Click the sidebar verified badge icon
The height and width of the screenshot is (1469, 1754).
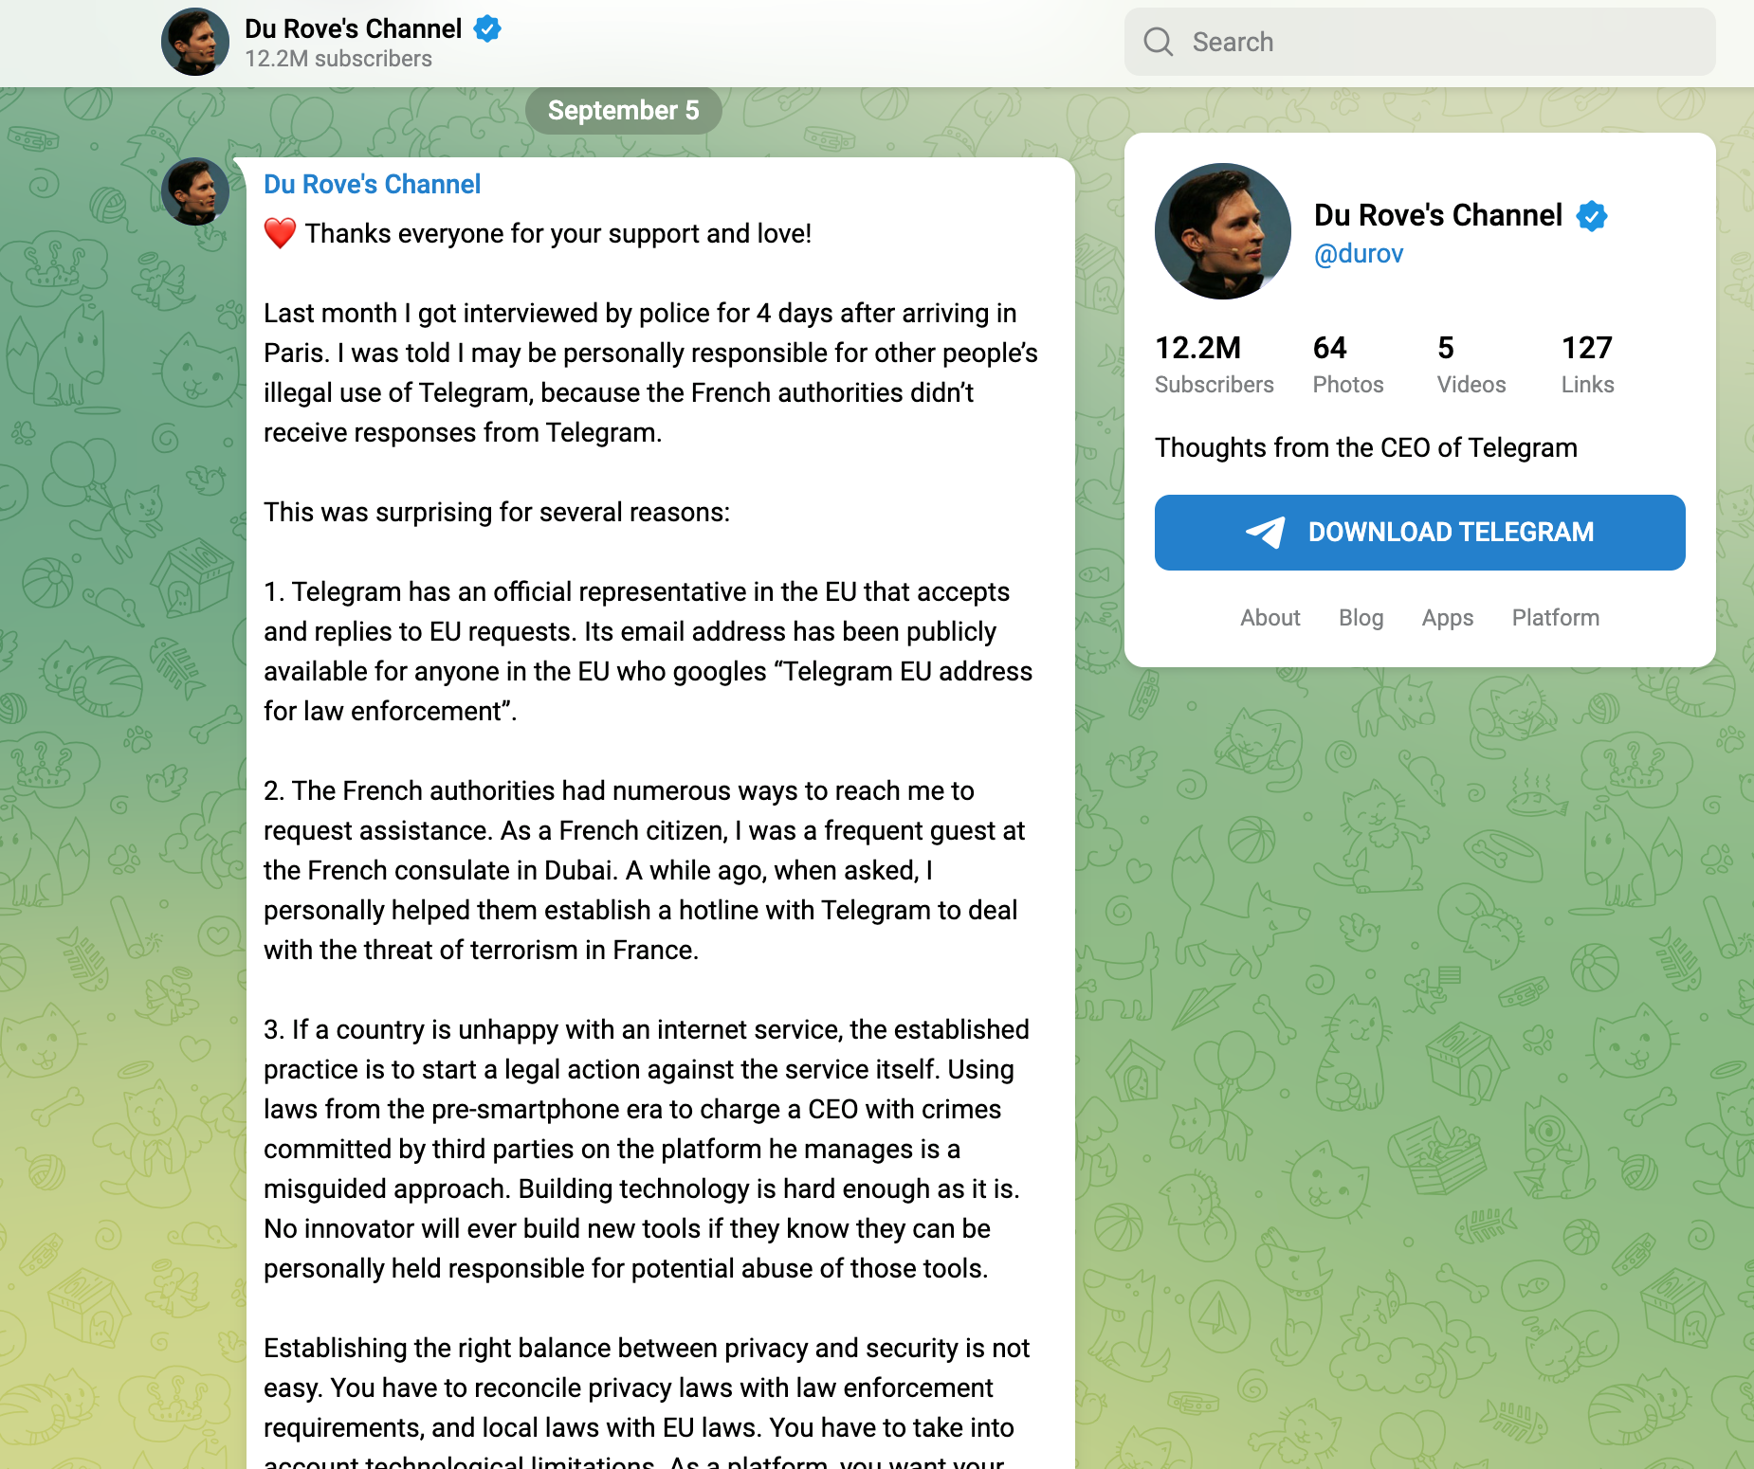pos(1592,216)
